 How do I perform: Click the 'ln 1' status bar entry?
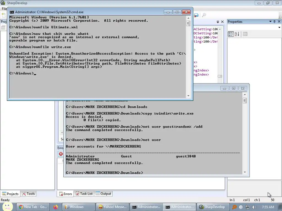pos(232,200)
